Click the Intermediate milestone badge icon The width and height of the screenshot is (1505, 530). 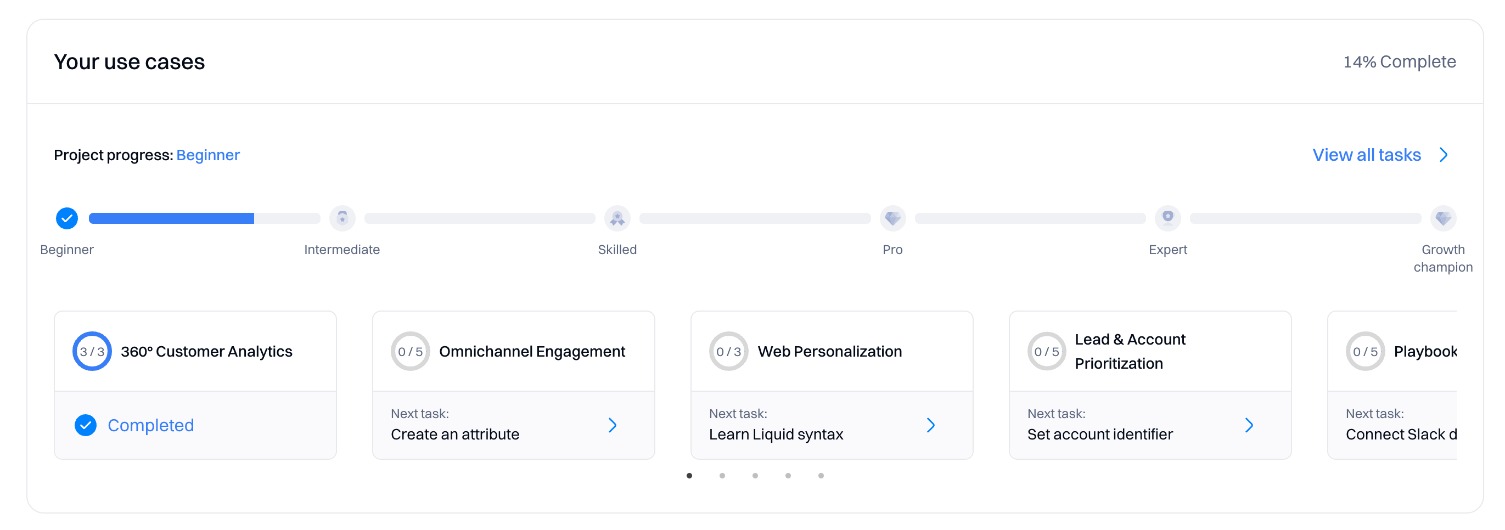coord(342,218)
